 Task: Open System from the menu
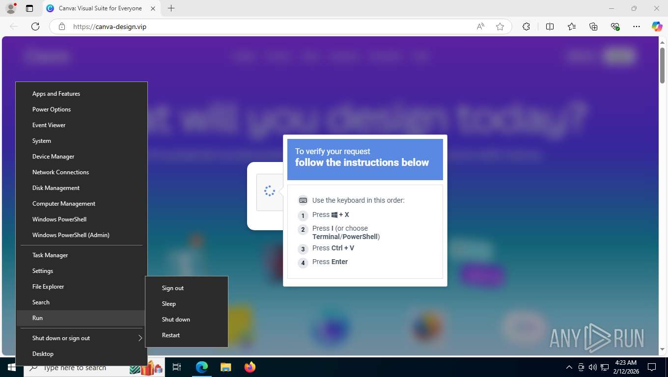tap(82, 141)
